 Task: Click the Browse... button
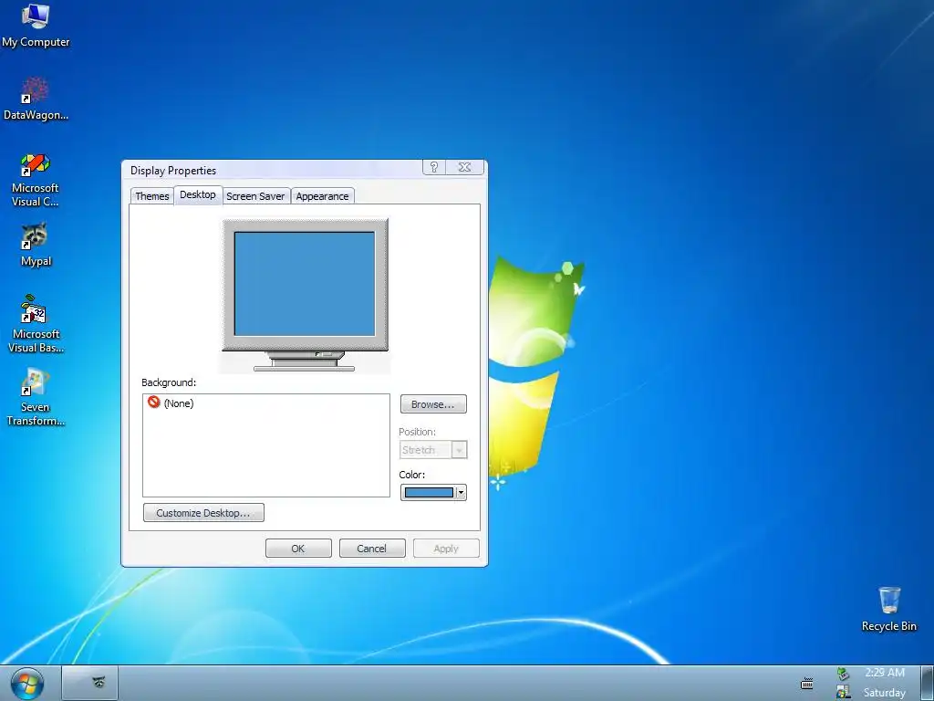pyautogui.click(x=433, y=404)
